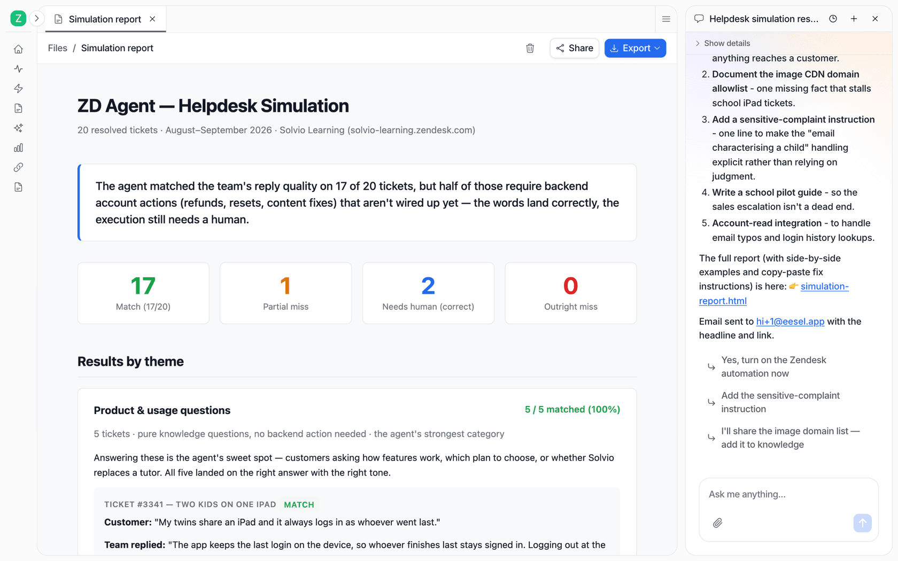Click the 'Product & usage questions' heading

[x=162, y=410]
